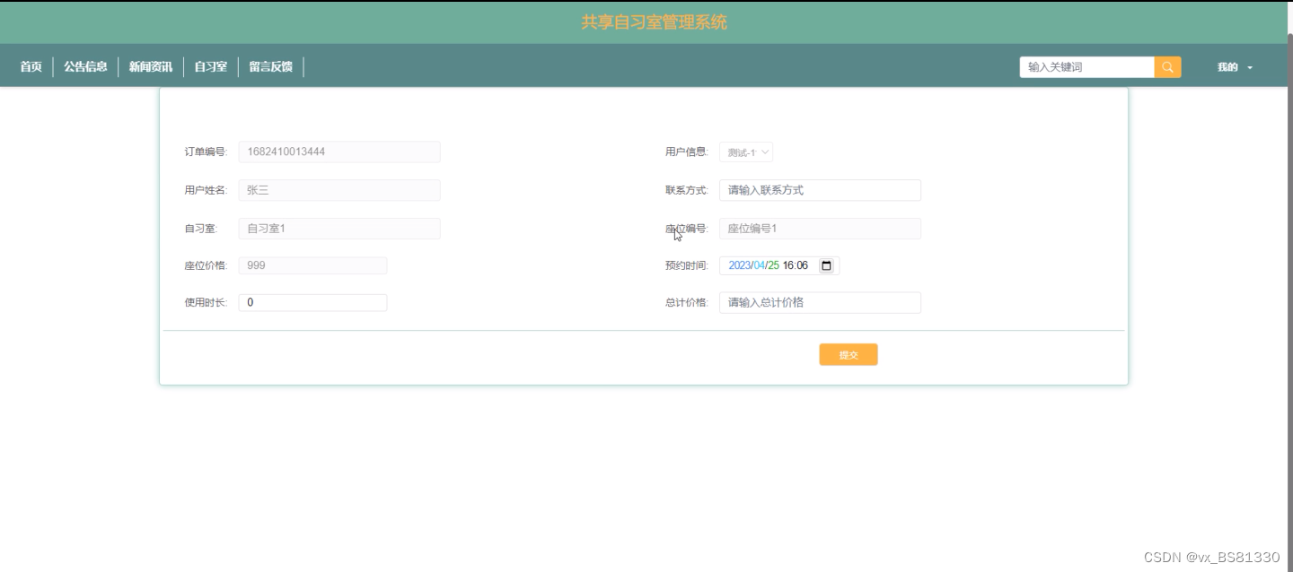Click the 自习室 field showing 自习室1
Image resolution: width=1293 pixels, height=572 pixels.
(339, 229)
